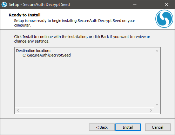Click the up arrow of the vertical scrollbar
Image resolution: width=175 pixels, height=135 pixels.
[x=157, y=51]
